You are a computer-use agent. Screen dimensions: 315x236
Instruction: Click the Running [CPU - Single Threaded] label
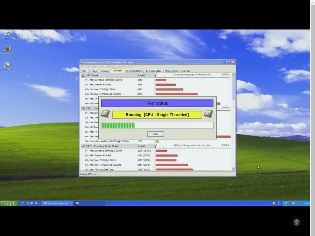157,115
